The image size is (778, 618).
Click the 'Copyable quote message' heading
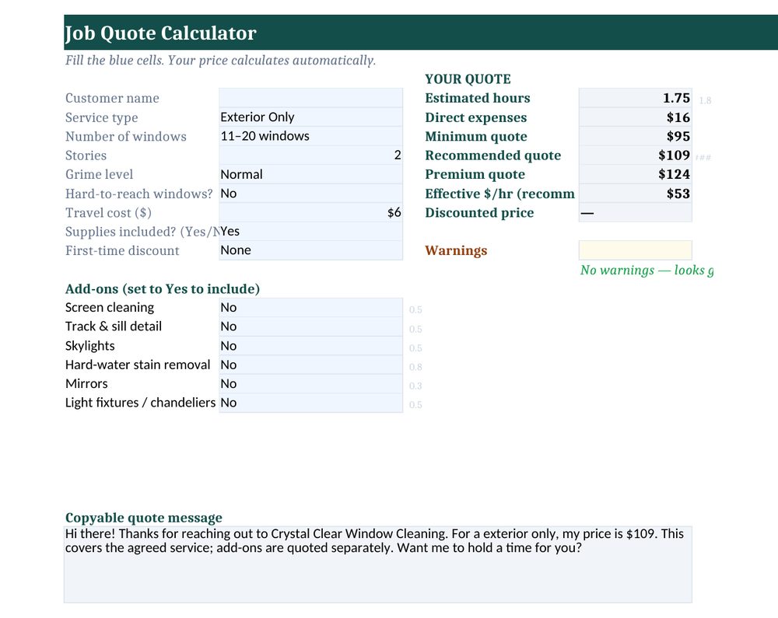click(x=144, y=518)
